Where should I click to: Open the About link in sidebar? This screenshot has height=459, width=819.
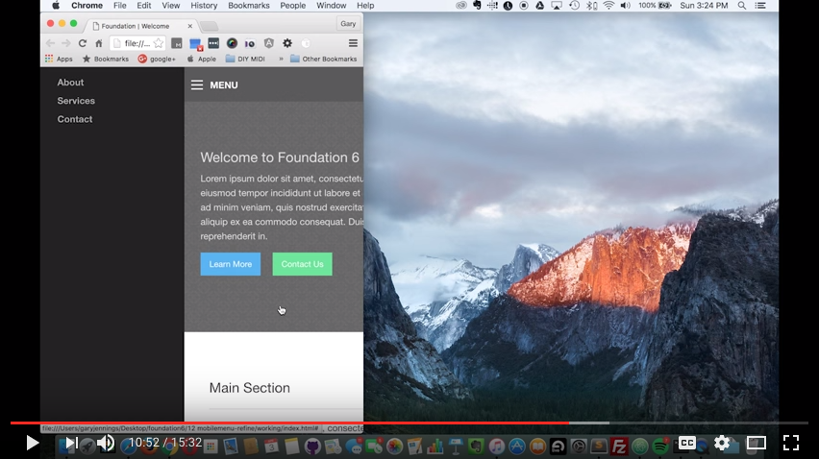tap(70, 83)
